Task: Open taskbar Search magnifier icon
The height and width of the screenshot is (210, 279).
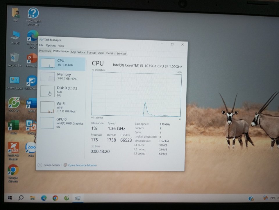Action: coord(21,198)
